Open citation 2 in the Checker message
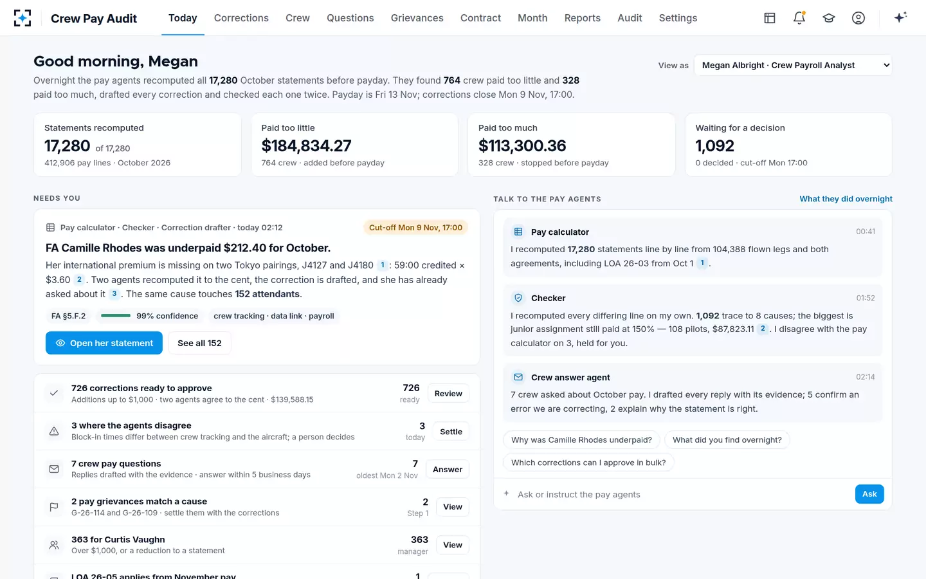 pyautogui.click(x=763, y=329)
